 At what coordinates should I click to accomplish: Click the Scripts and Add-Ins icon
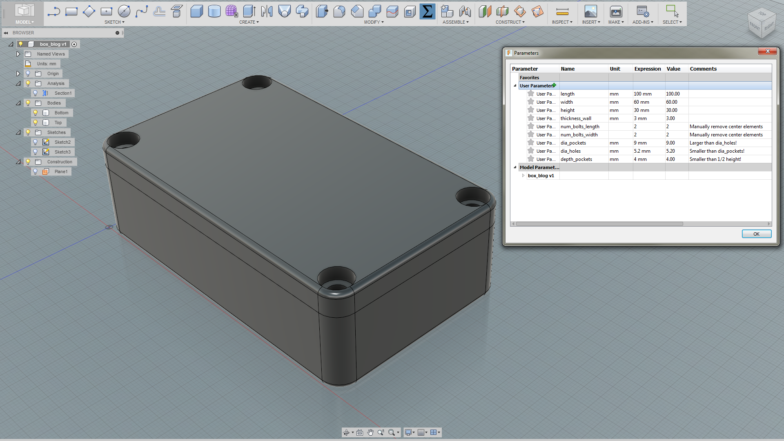(642, 11)
